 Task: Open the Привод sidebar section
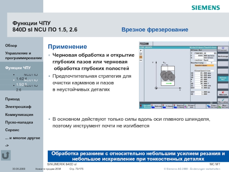point(12,99)
